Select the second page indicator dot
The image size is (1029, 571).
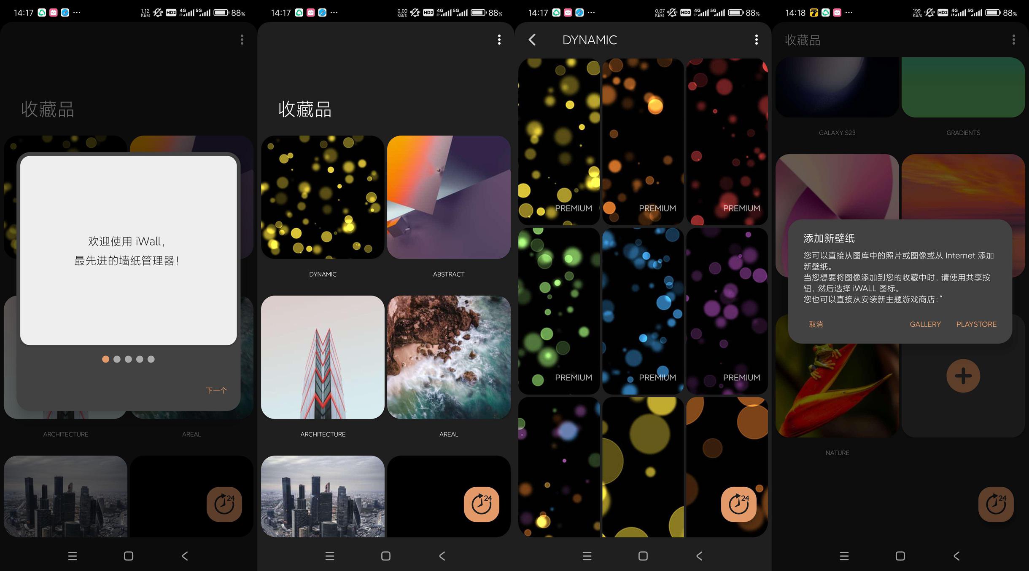117,359
